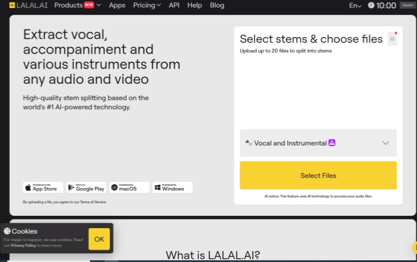
Task: Download from the App Store
Action: point(43,187)
